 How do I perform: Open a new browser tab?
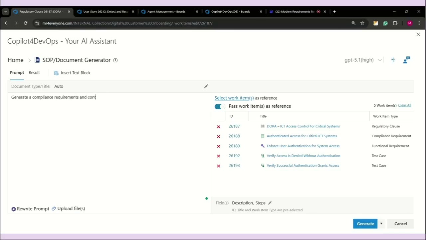point(334,11)
